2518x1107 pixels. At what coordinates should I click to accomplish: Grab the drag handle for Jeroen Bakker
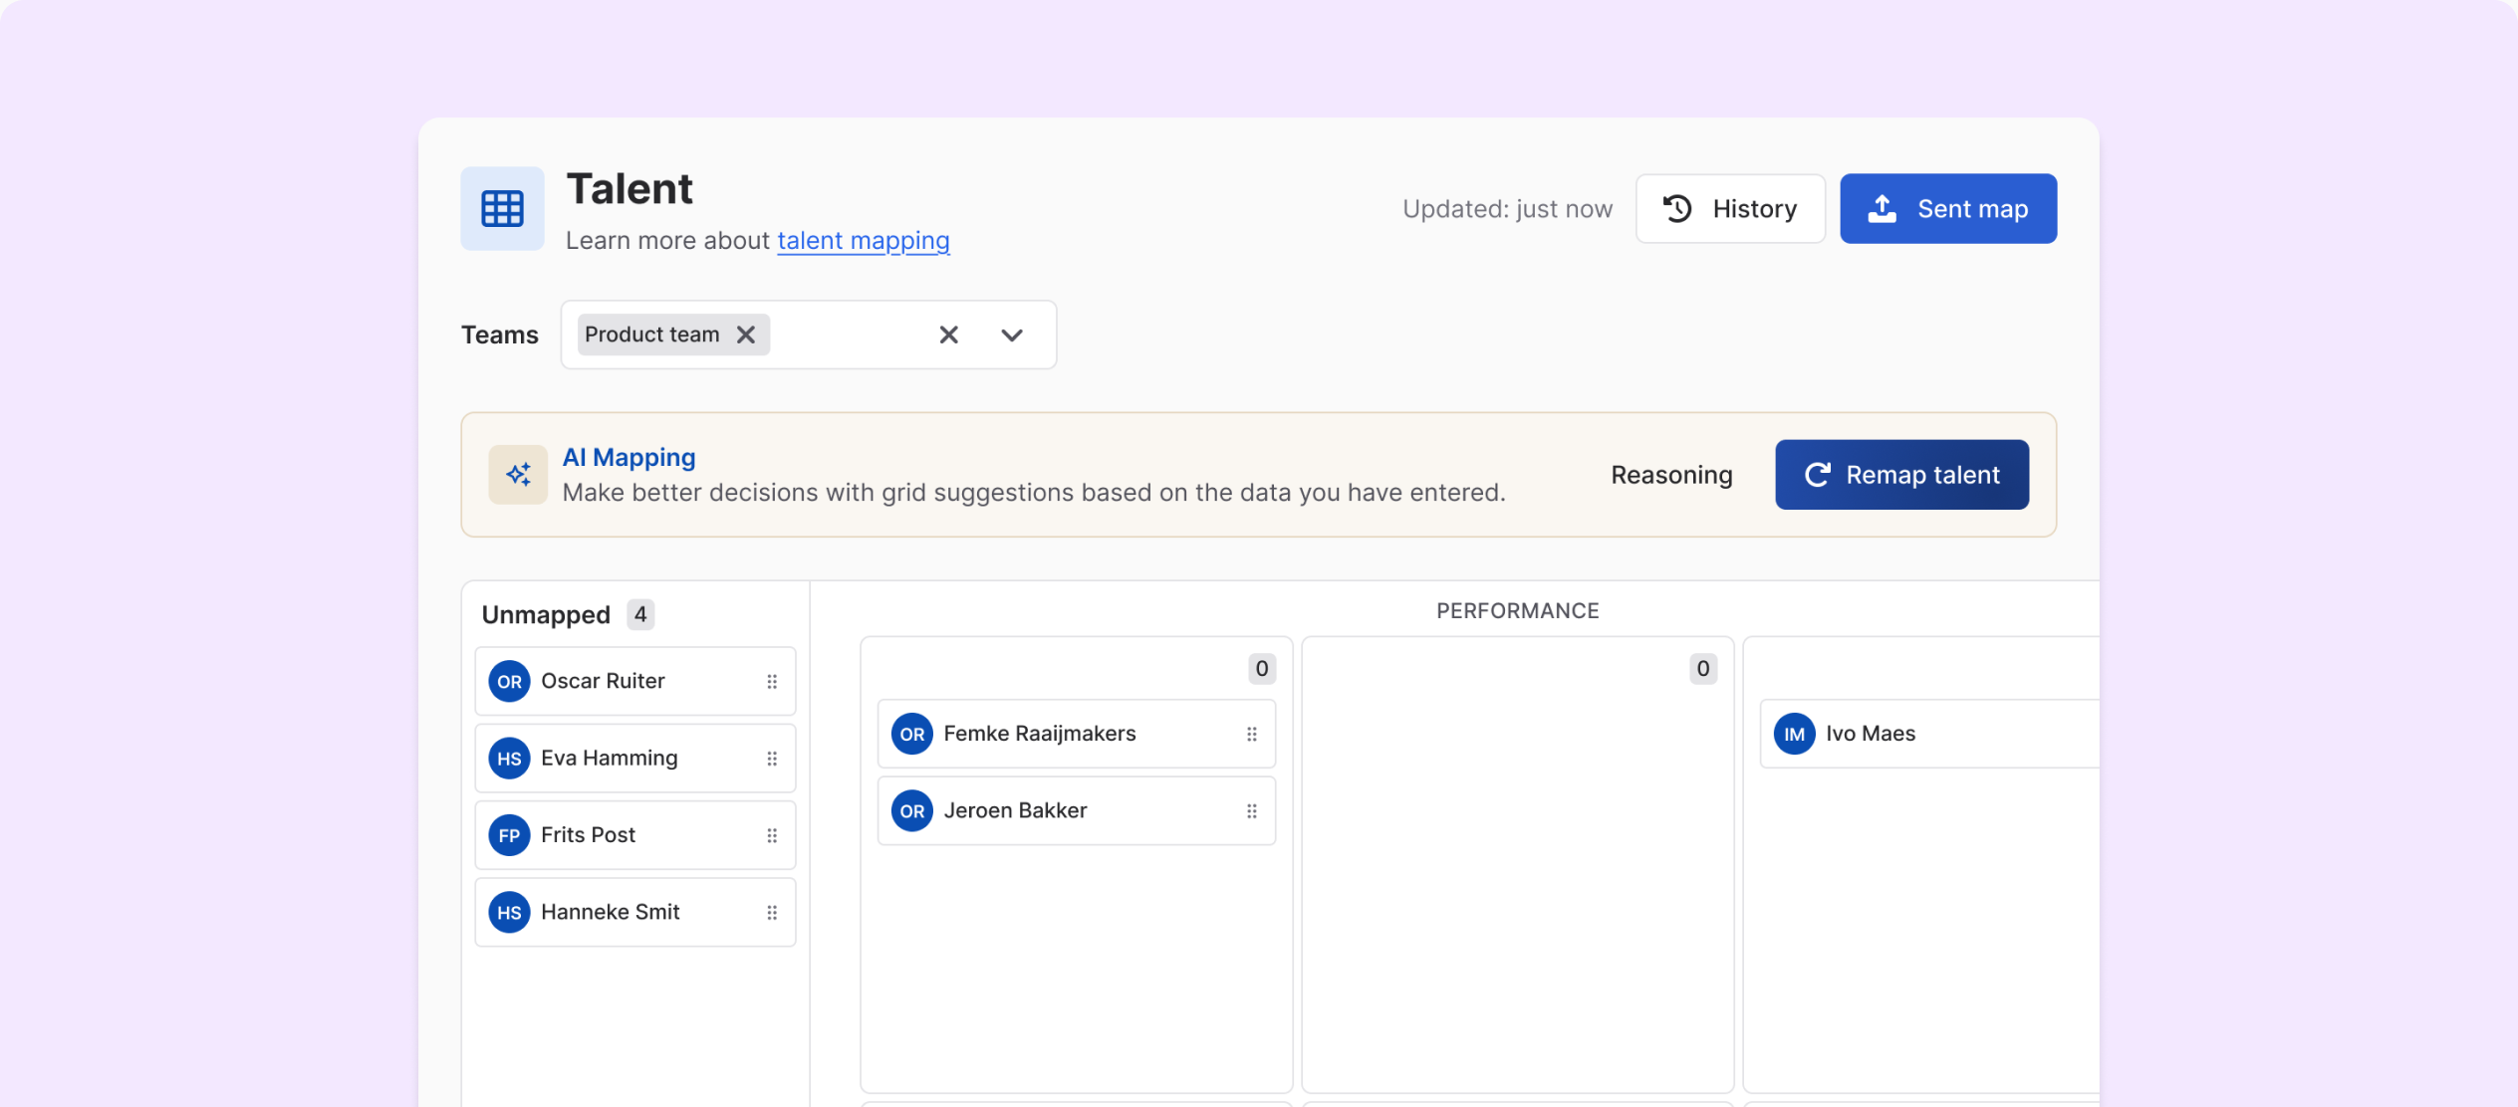coord(1252,811)
